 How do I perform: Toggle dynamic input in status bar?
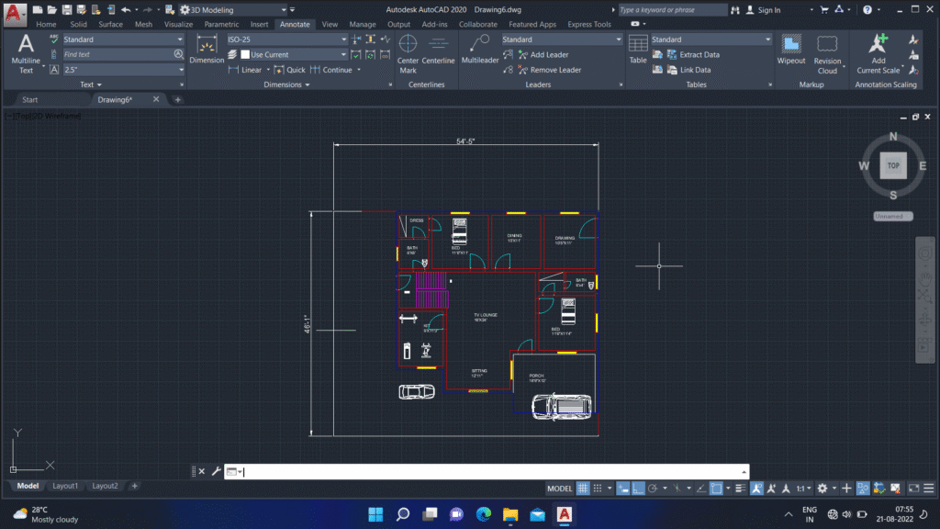click(623, 489)
